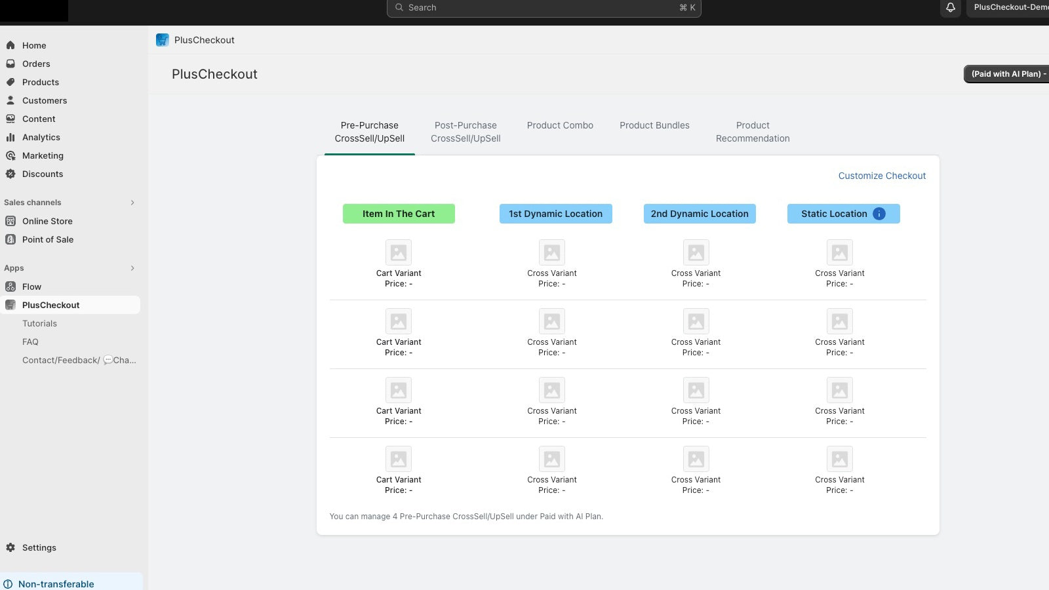Open Discounts in sidebar
Viewport: 1049px width, 590px height.
coord(43,174)
